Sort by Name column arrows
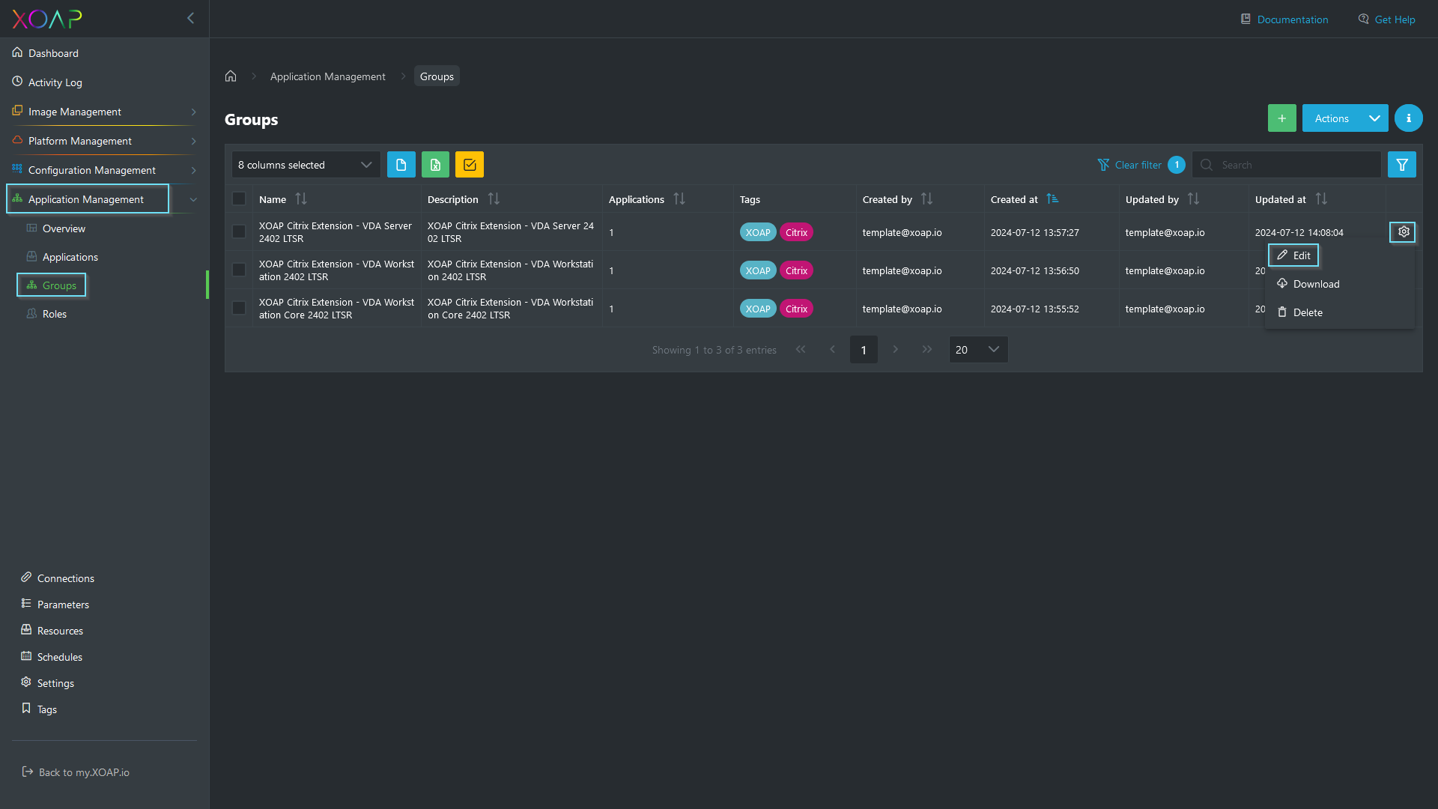1438x809 pixels. (x=301, y=199)
